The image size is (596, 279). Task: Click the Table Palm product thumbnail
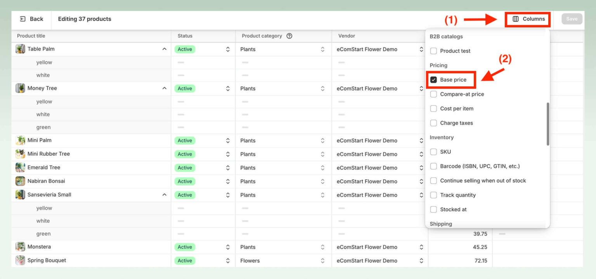coord(20,49)
